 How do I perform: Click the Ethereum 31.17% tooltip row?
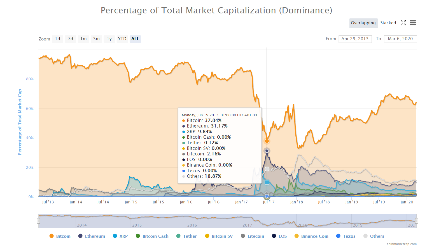coord(205,126)
